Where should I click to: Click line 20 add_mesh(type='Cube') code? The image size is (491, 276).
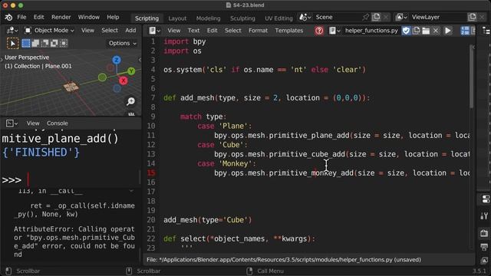coord(208,220)
